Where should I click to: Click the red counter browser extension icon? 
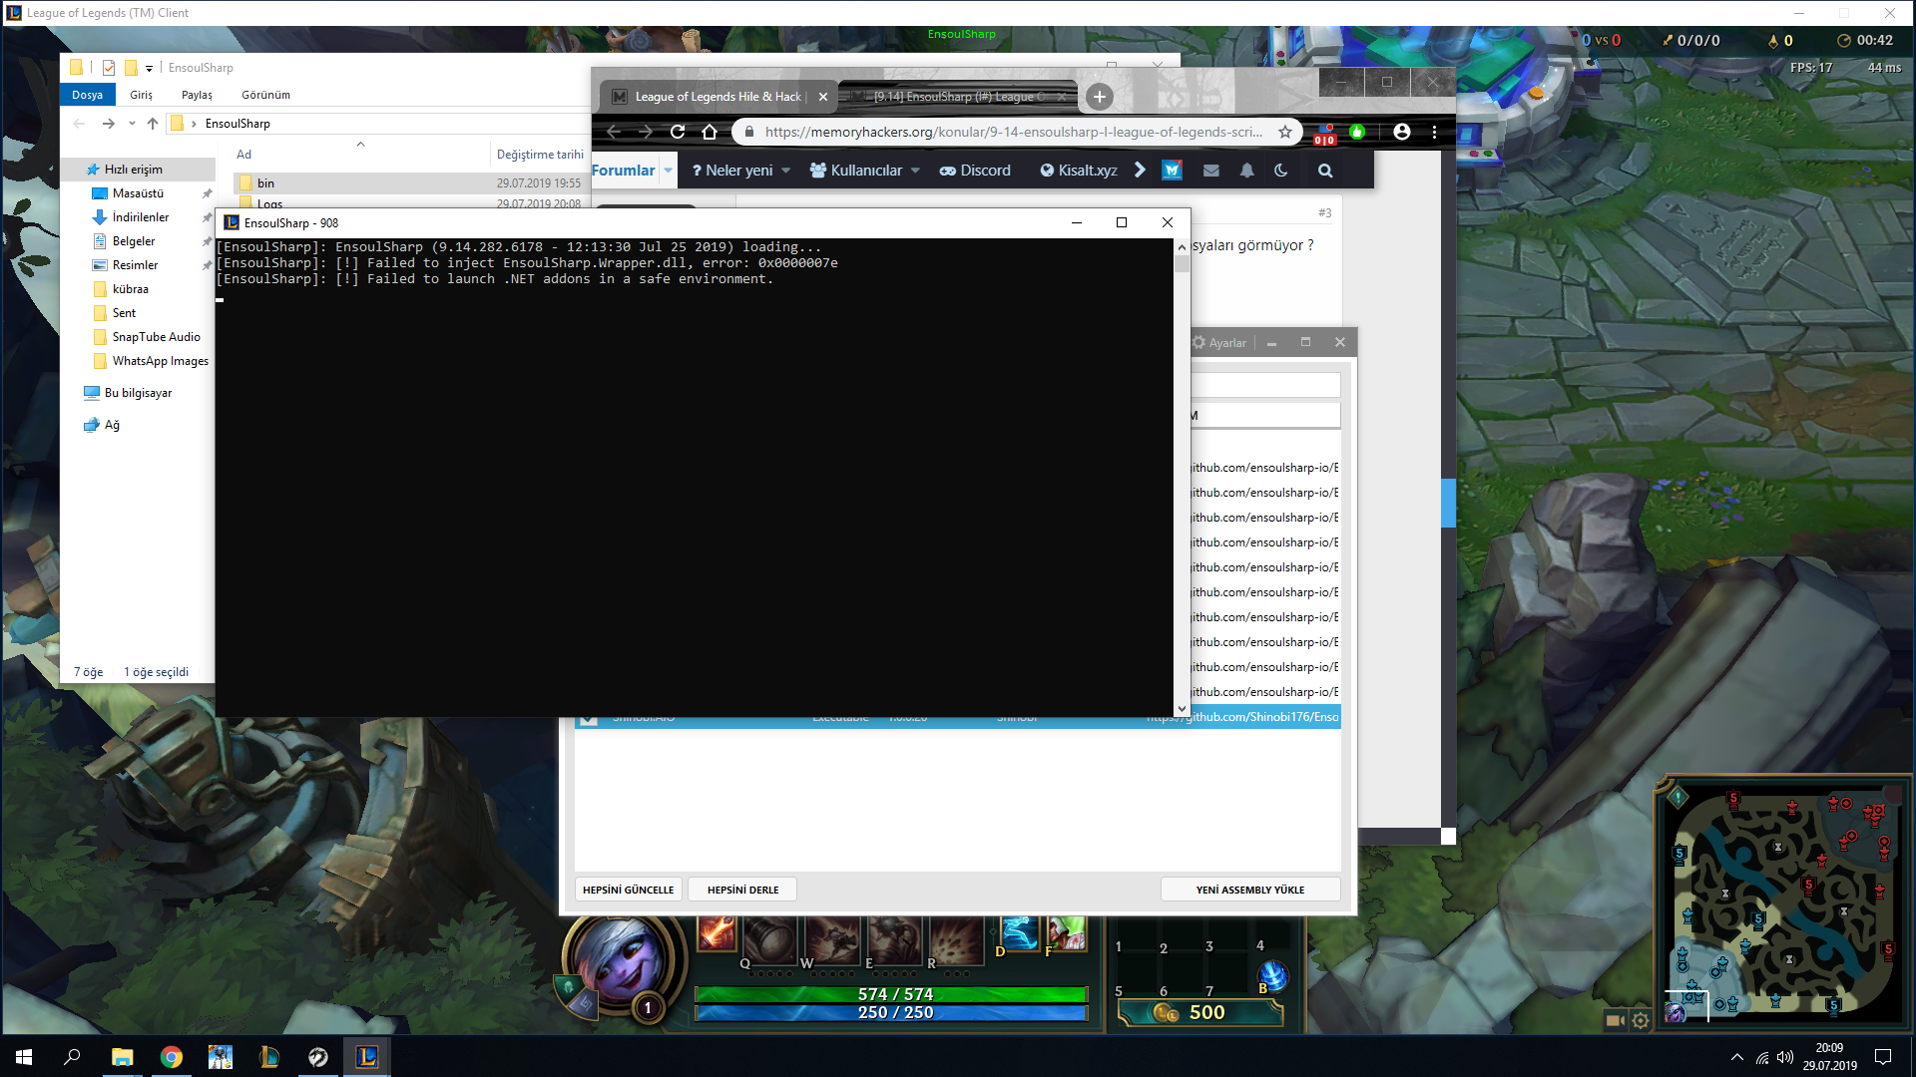[1325, 134]
